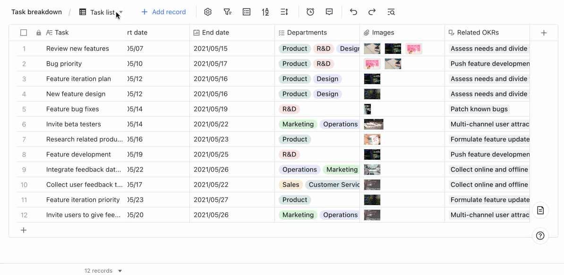Expand the 12 records dropdown arrow
Image resolution: width=564 pixels, height=275 pixels.
click(120, 271)
